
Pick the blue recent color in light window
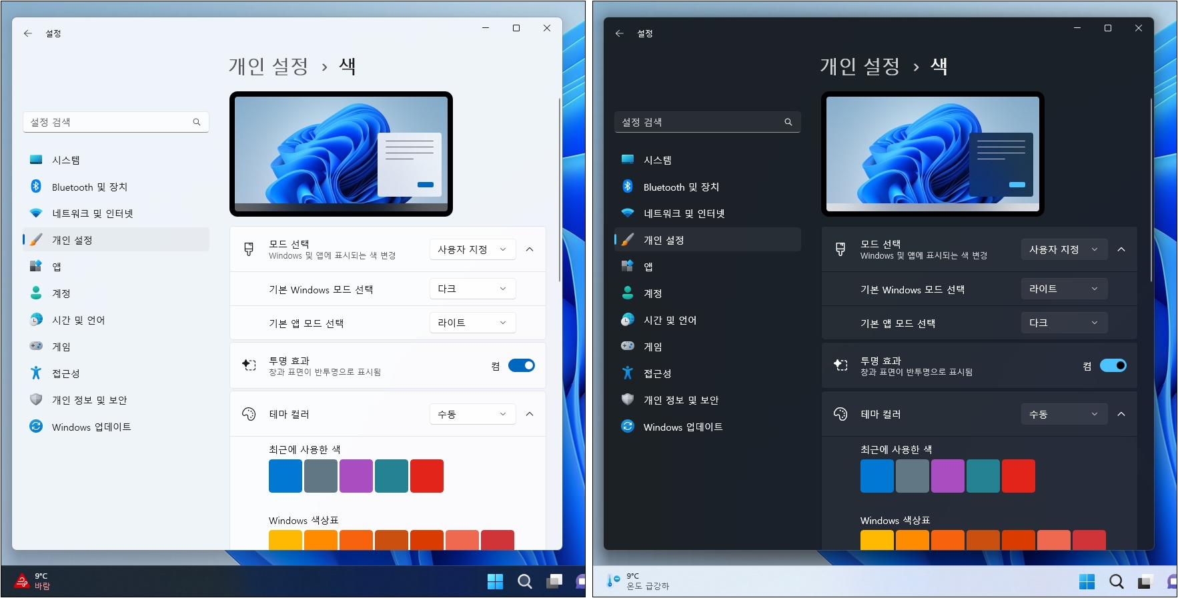285,476
